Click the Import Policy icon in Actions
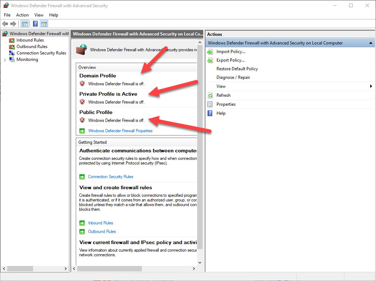This screenshot has width=376, height=281. [x=210, y=52]
